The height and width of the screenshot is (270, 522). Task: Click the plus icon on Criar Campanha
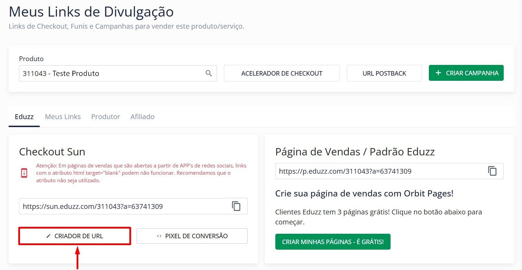coord(438,73)
